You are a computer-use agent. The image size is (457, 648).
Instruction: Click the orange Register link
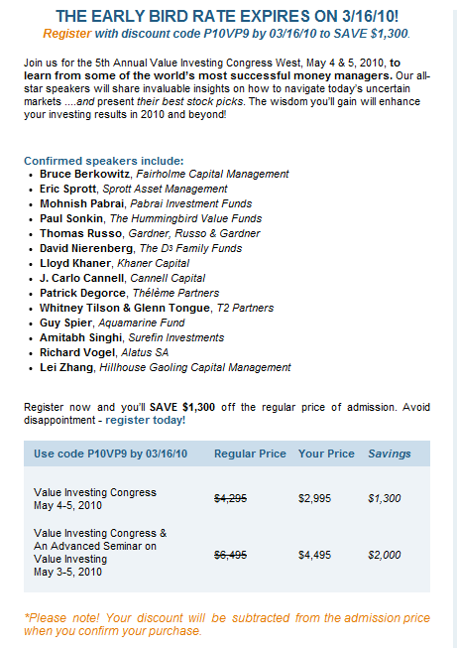coord(66,33)
